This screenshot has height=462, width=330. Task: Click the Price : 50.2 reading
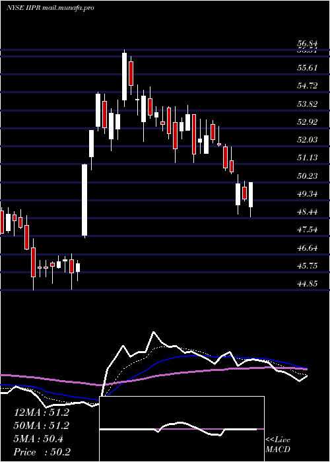(x=41, y=452)
